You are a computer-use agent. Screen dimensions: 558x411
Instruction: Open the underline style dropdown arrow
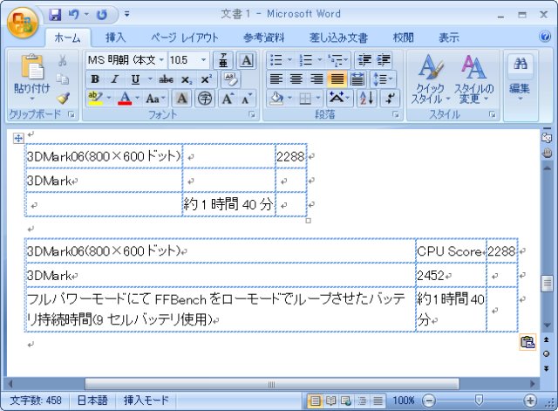150,79
